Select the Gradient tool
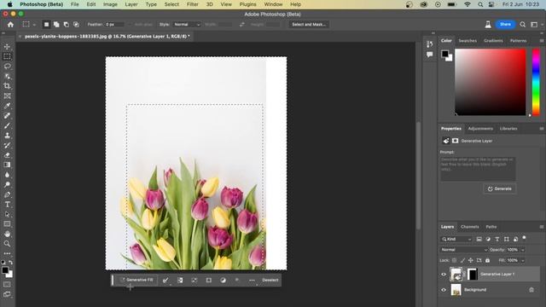This screenshot has width=546, height=307. click(x=7, y=165)
